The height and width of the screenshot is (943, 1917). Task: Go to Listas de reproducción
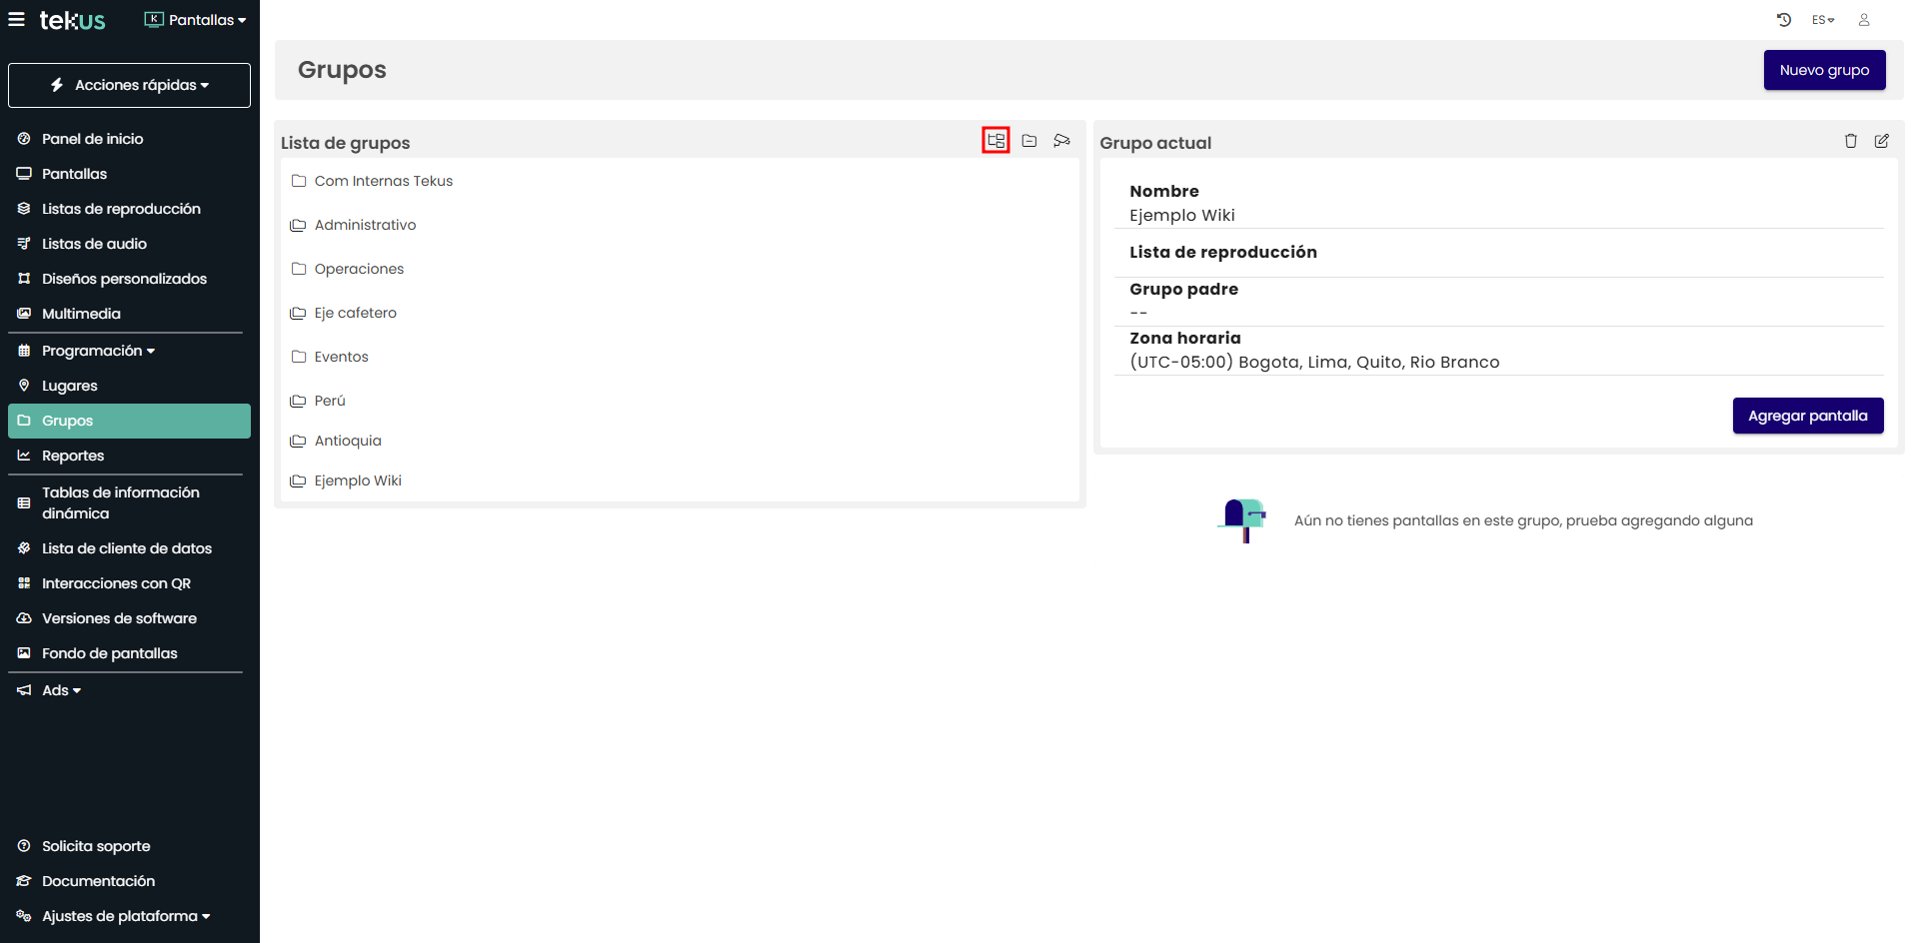tap(121, 209)
